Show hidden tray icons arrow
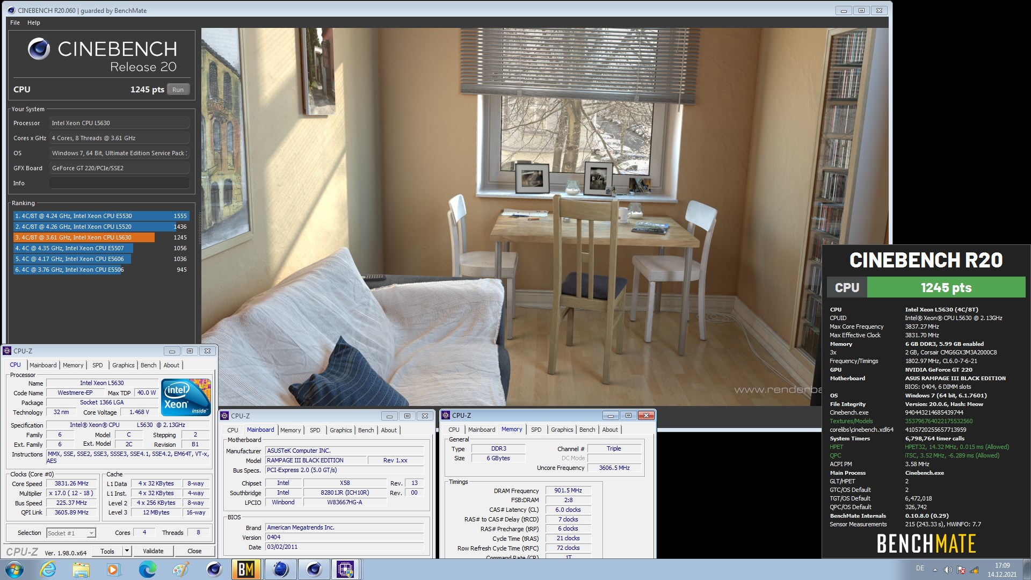Screen dimensions: 1031x580 coord(935,570)
